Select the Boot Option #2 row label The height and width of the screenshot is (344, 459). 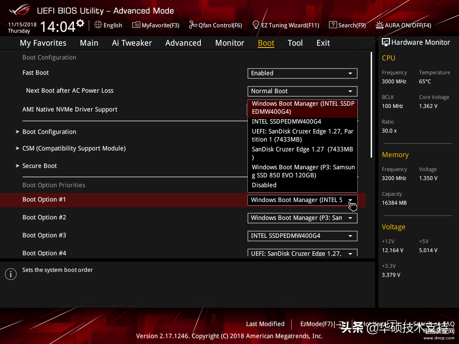click(x=44, y=217)
